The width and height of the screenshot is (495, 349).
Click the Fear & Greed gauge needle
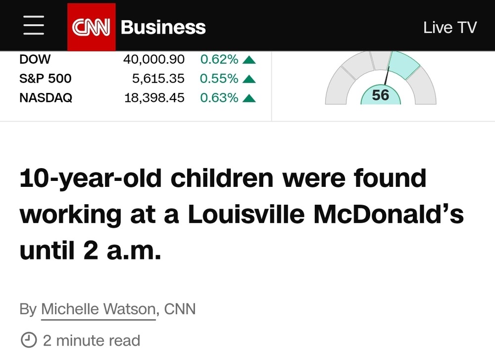click(x=387, y=75)
